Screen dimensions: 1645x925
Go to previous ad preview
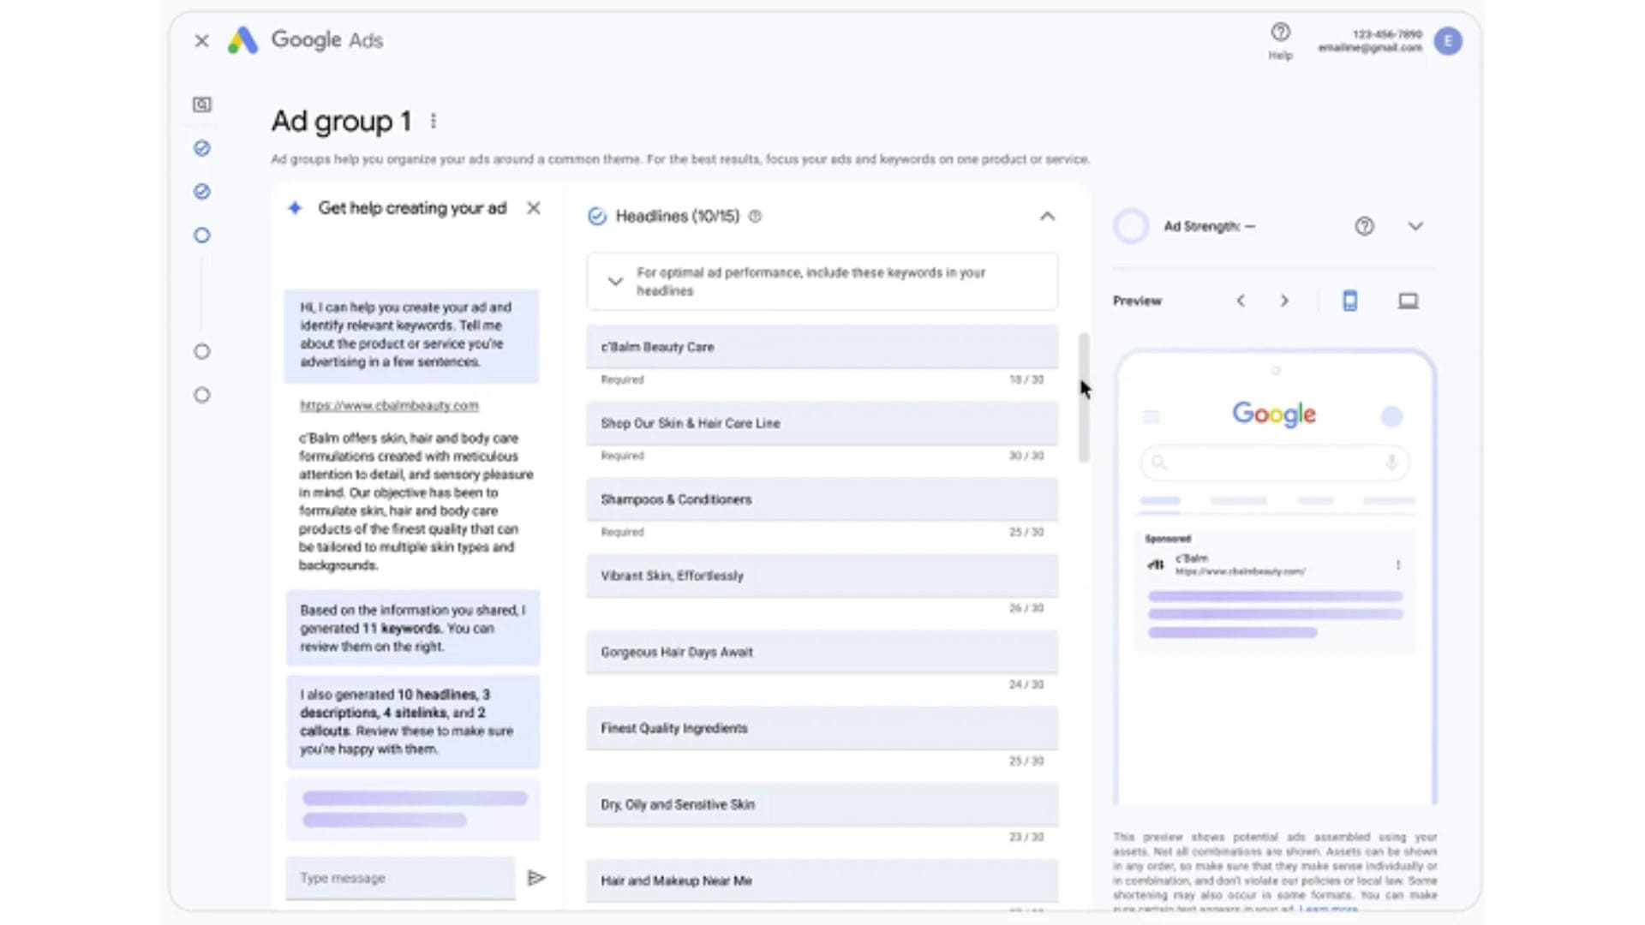tap(1241, 301)
